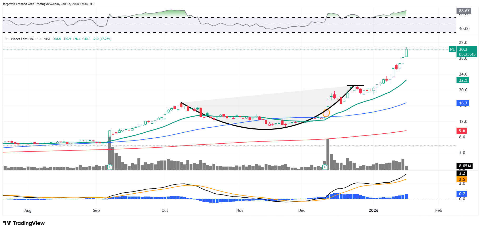This screenshot has height=231, width=481.
Task: Click the September earnings E marker
Action: (x=110, y=167)
